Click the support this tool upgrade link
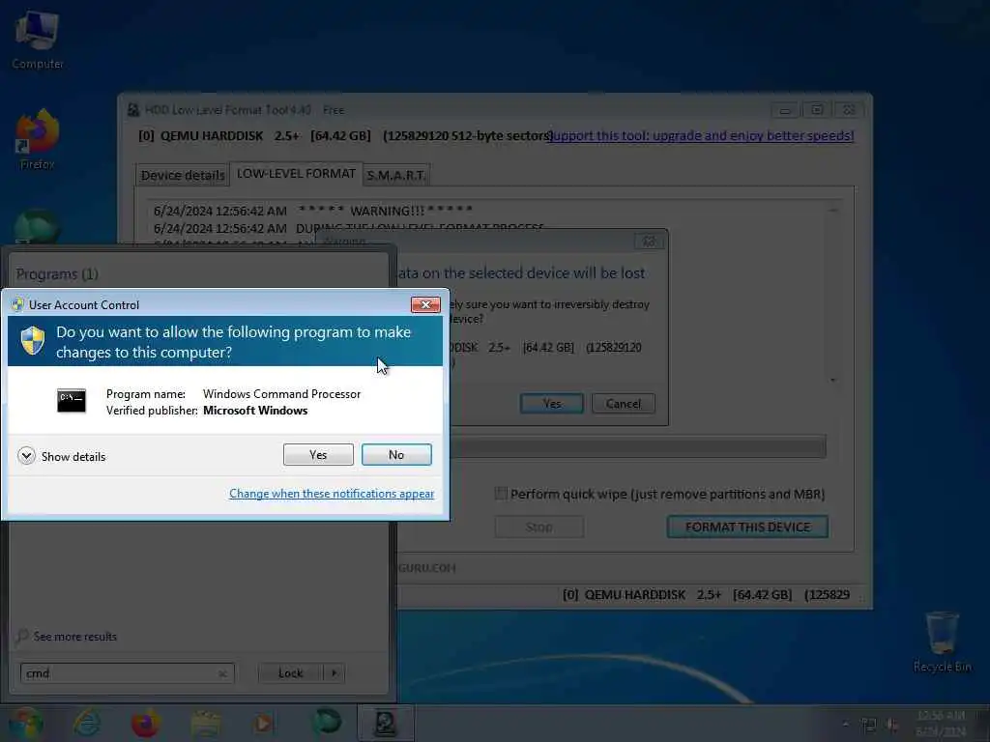This screenshot has width=990, height=742. click(701, 135)
